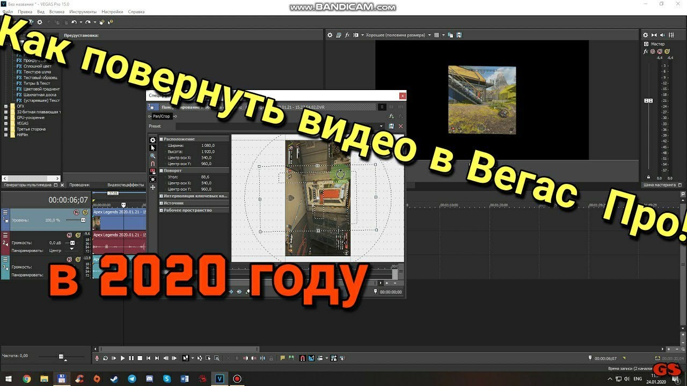Toggle Loop Playback in transport bar
687x386 pixels.
click(x=105, y=358)
